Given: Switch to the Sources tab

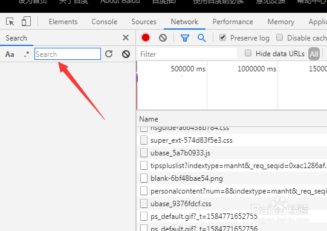Looking at the screenshot, I should [144, 22].
